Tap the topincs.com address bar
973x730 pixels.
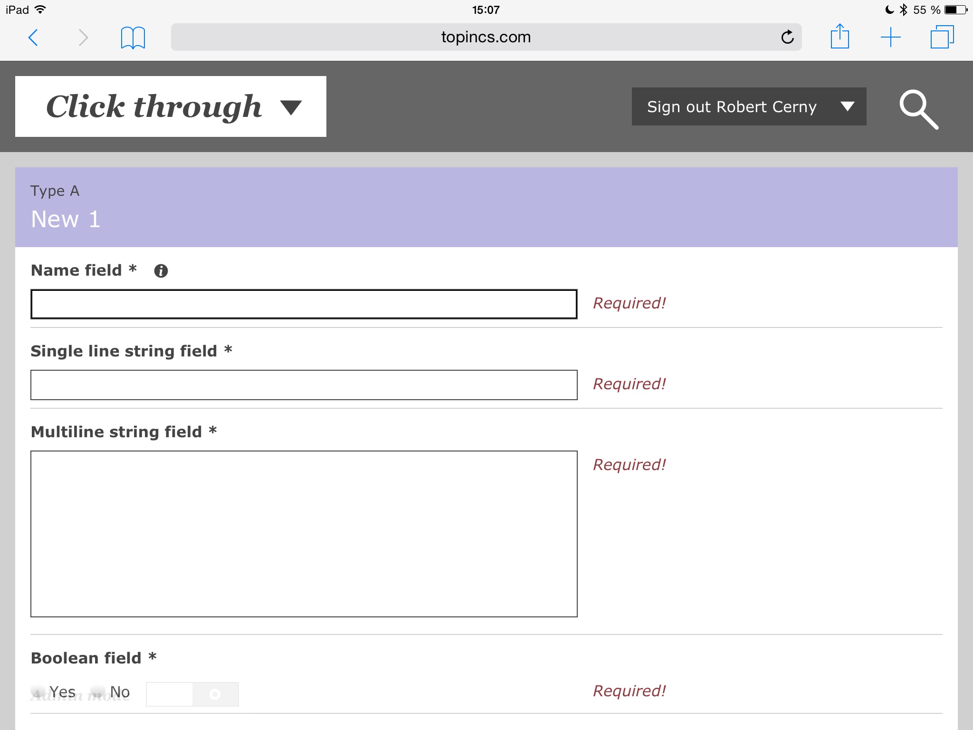click(486, 37)
